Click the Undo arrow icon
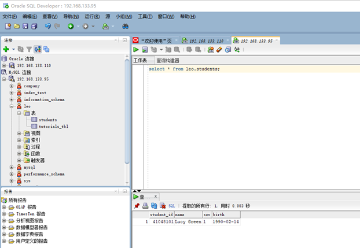Screen dimensions: 360x248 tap(48, 26)
